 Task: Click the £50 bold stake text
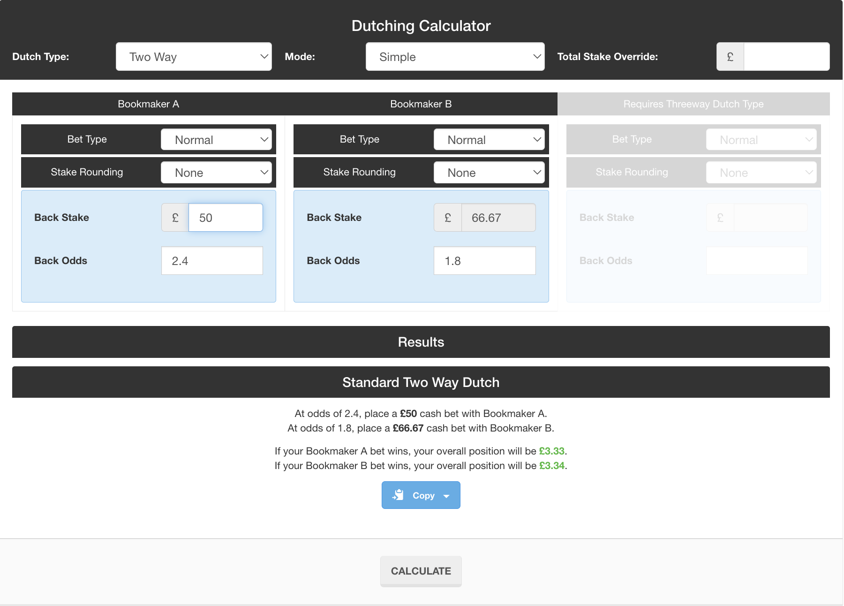tap(408, 414)
